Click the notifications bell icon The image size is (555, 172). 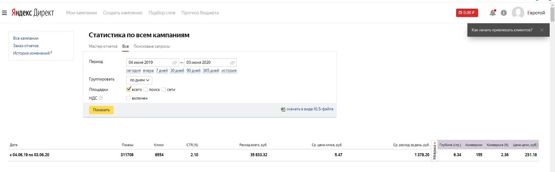coord(493,13)
